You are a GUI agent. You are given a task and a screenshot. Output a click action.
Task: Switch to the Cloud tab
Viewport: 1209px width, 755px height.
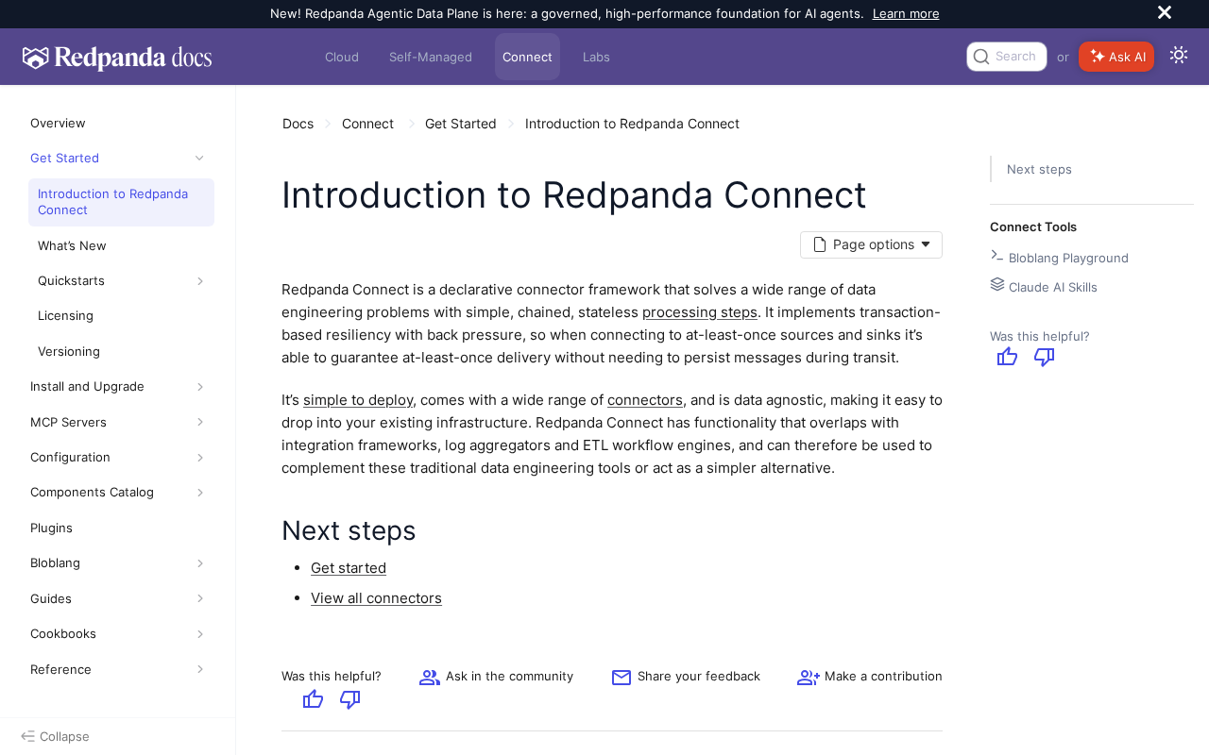pyautogui.click(x=342, y=57)
